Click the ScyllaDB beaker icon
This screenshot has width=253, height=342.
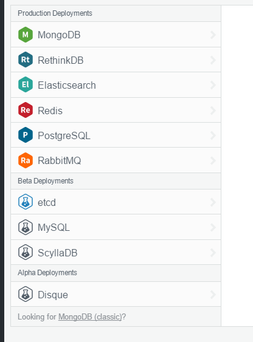tap(26, 252)
